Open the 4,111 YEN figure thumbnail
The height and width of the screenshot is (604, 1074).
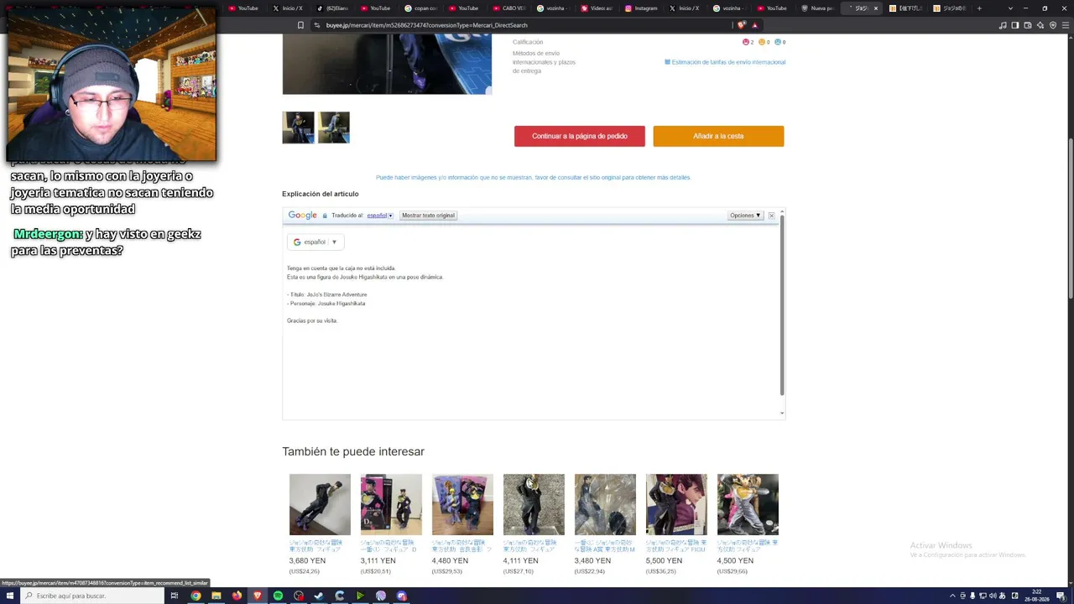click(x=534, y=504)
